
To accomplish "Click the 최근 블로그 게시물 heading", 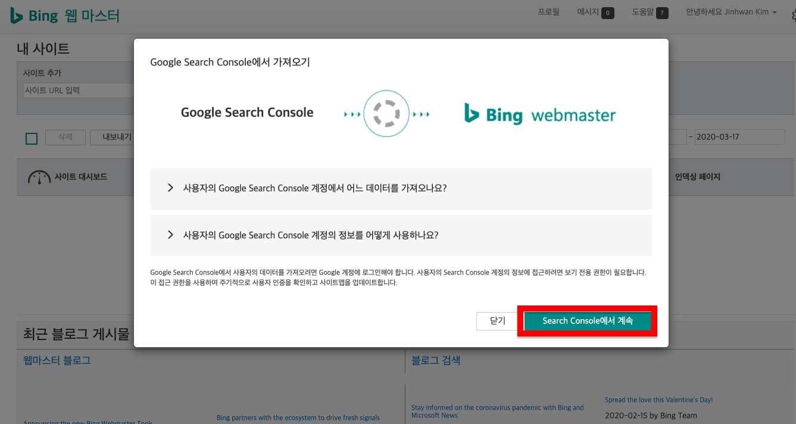I will 76,333.
